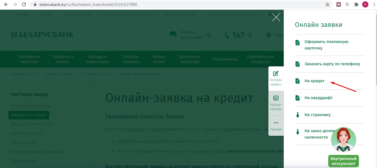The height and width of the screenshot is (168, 377).
Task: Click the padlock icon in the address bar
Action: pos(35,5)
